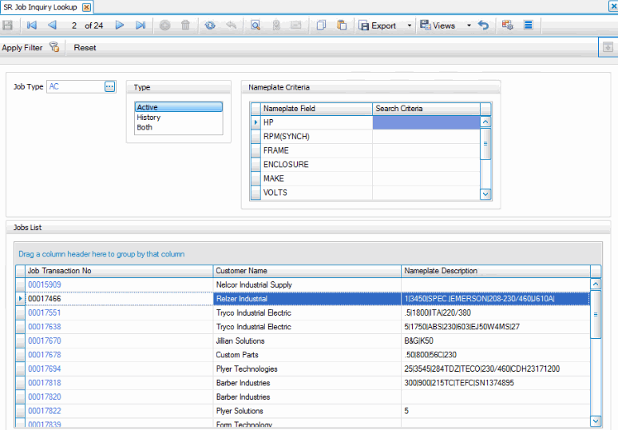The width and height of the screenshot is (618, 430).
Task: Click the HP Search Criteria field
Action: 426,122
